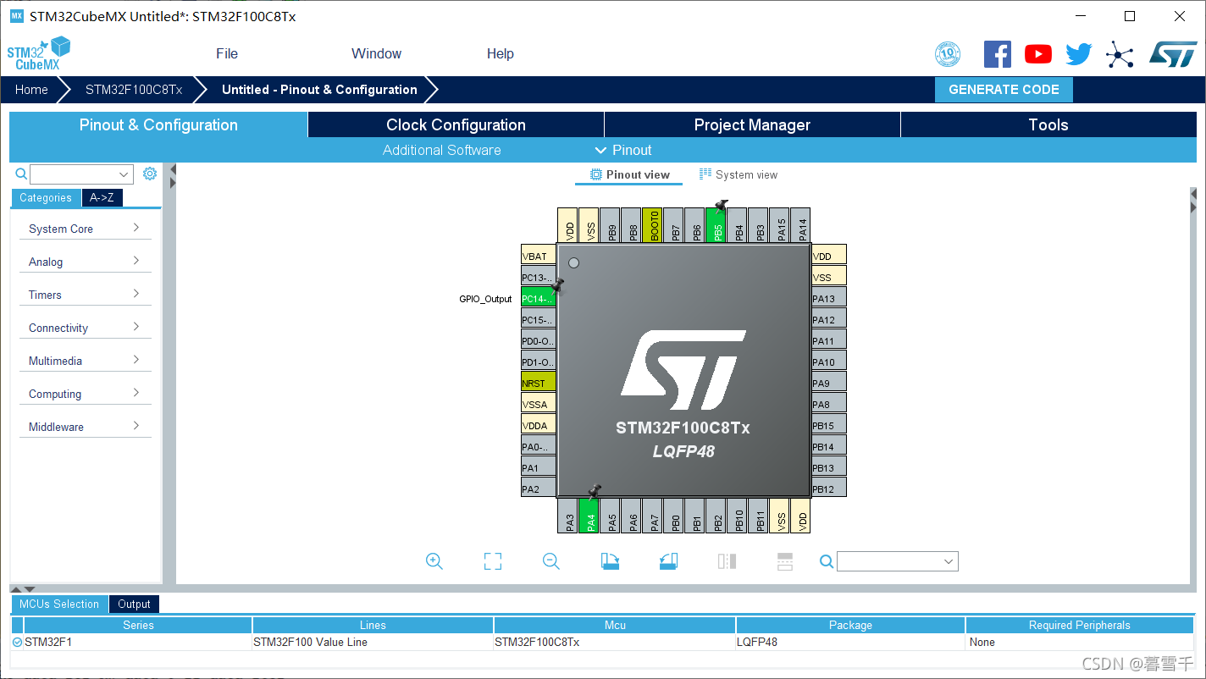Image resolution: width=1206 pixels, height=679 pixels.
Task: Expand the Timers category
Action: click(85, 295)
